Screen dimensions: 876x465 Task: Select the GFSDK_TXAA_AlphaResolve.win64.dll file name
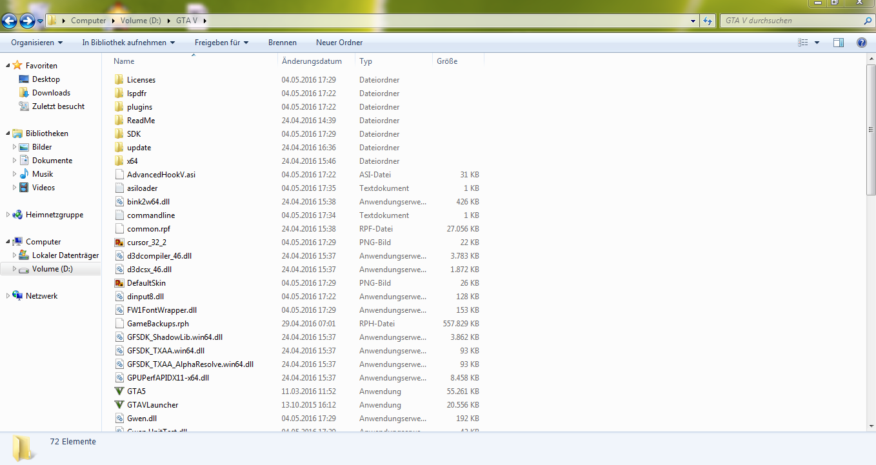click(190, 364)
